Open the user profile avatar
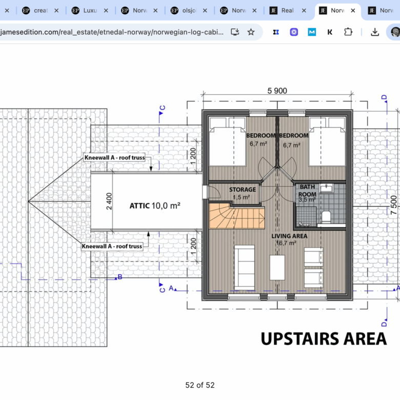Screen dimensions: 400x400 [394, 32]
